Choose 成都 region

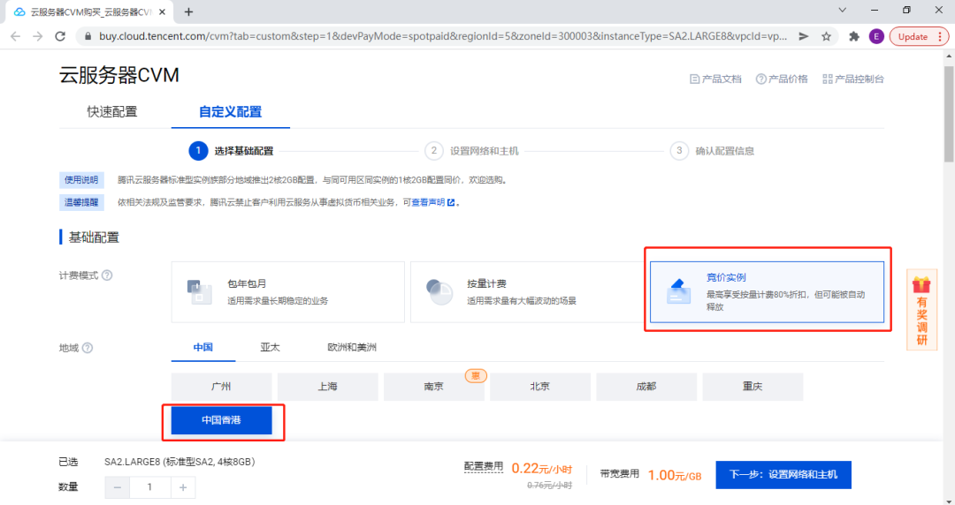tap(646, 387)
